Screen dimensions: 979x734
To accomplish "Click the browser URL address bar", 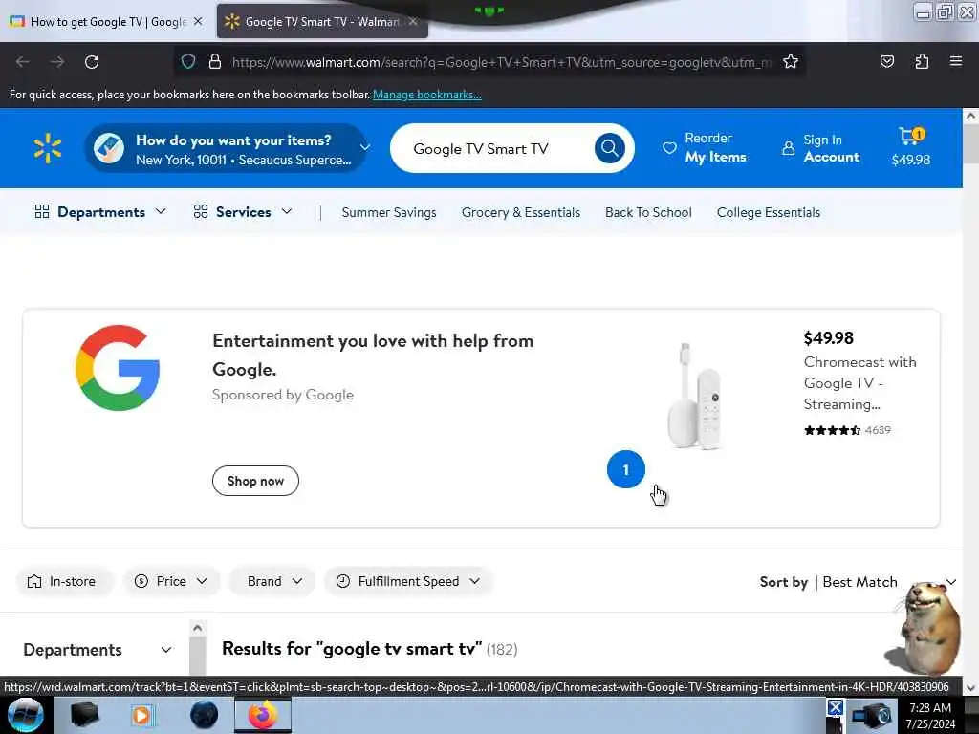I will (501, 62).
